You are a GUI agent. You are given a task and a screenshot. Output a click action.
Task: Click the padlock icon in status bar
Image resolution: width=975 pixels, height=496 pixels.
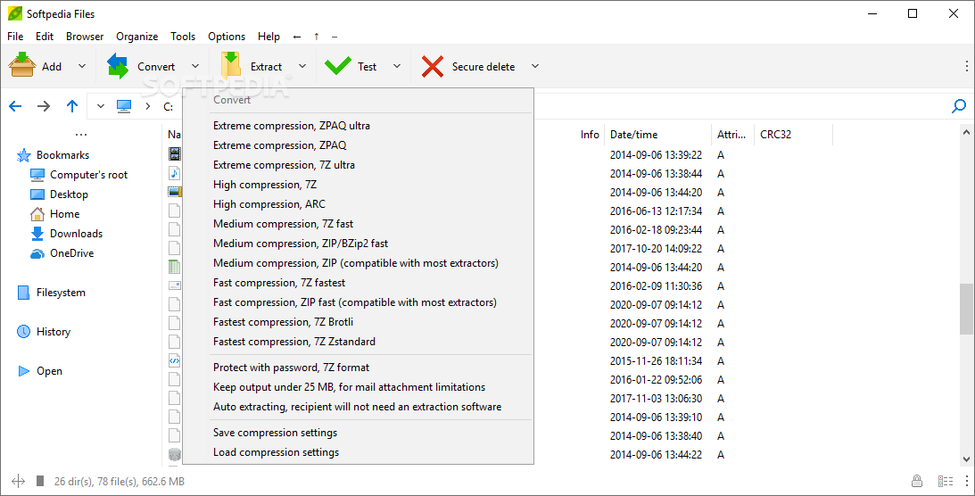[916, 481]
